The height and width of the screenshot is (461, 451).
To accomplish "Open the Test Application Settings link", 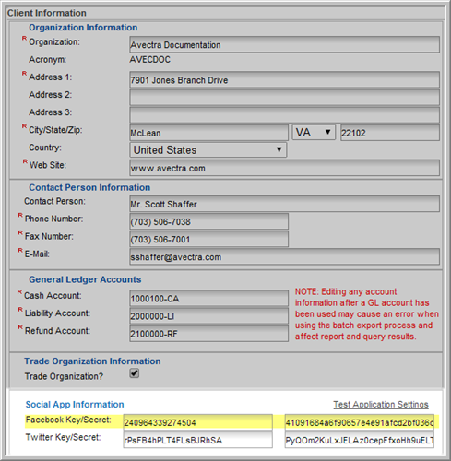I will tap(381, 405).
